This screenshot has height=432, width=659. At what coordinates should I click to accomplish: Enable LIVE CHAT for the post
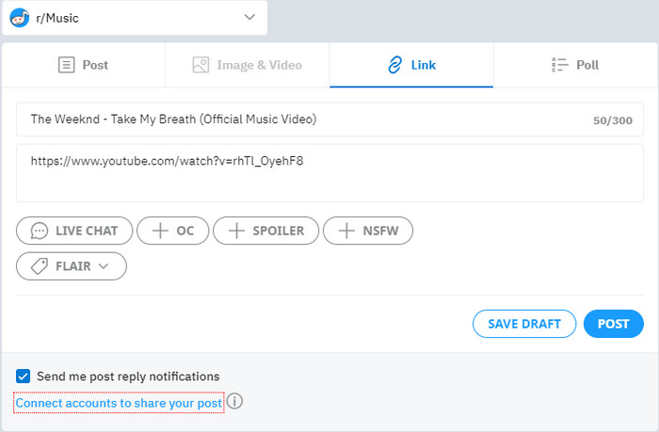point(74,231)
